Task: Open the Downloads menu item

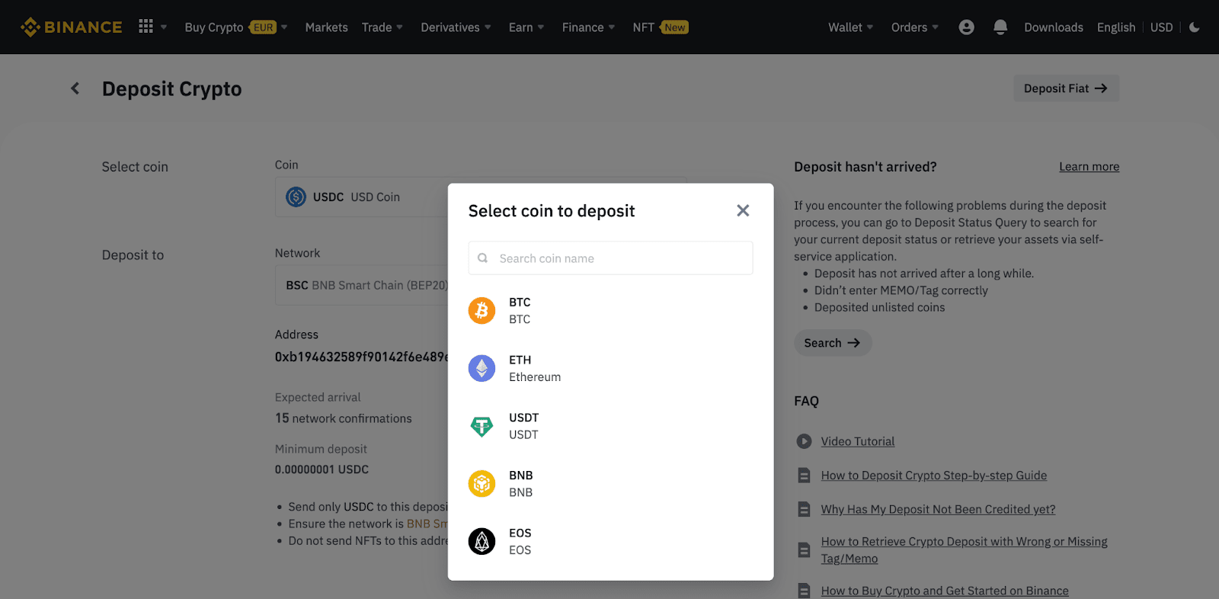Action: click(x=1053, y=27)
